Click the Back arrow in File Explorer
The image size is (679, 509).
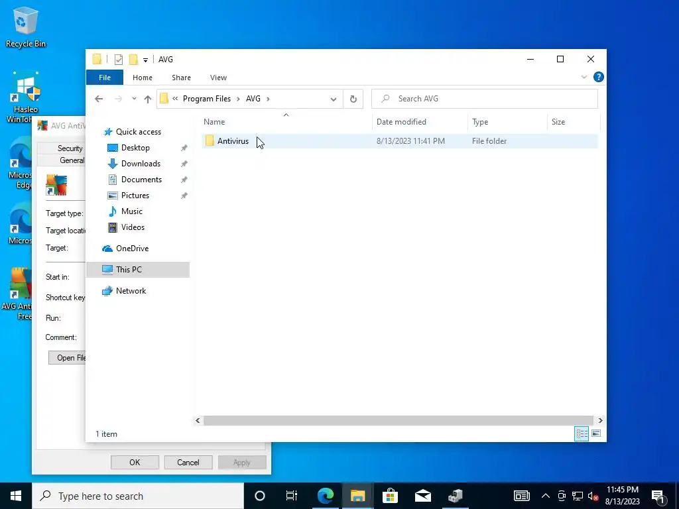point(99,99)
